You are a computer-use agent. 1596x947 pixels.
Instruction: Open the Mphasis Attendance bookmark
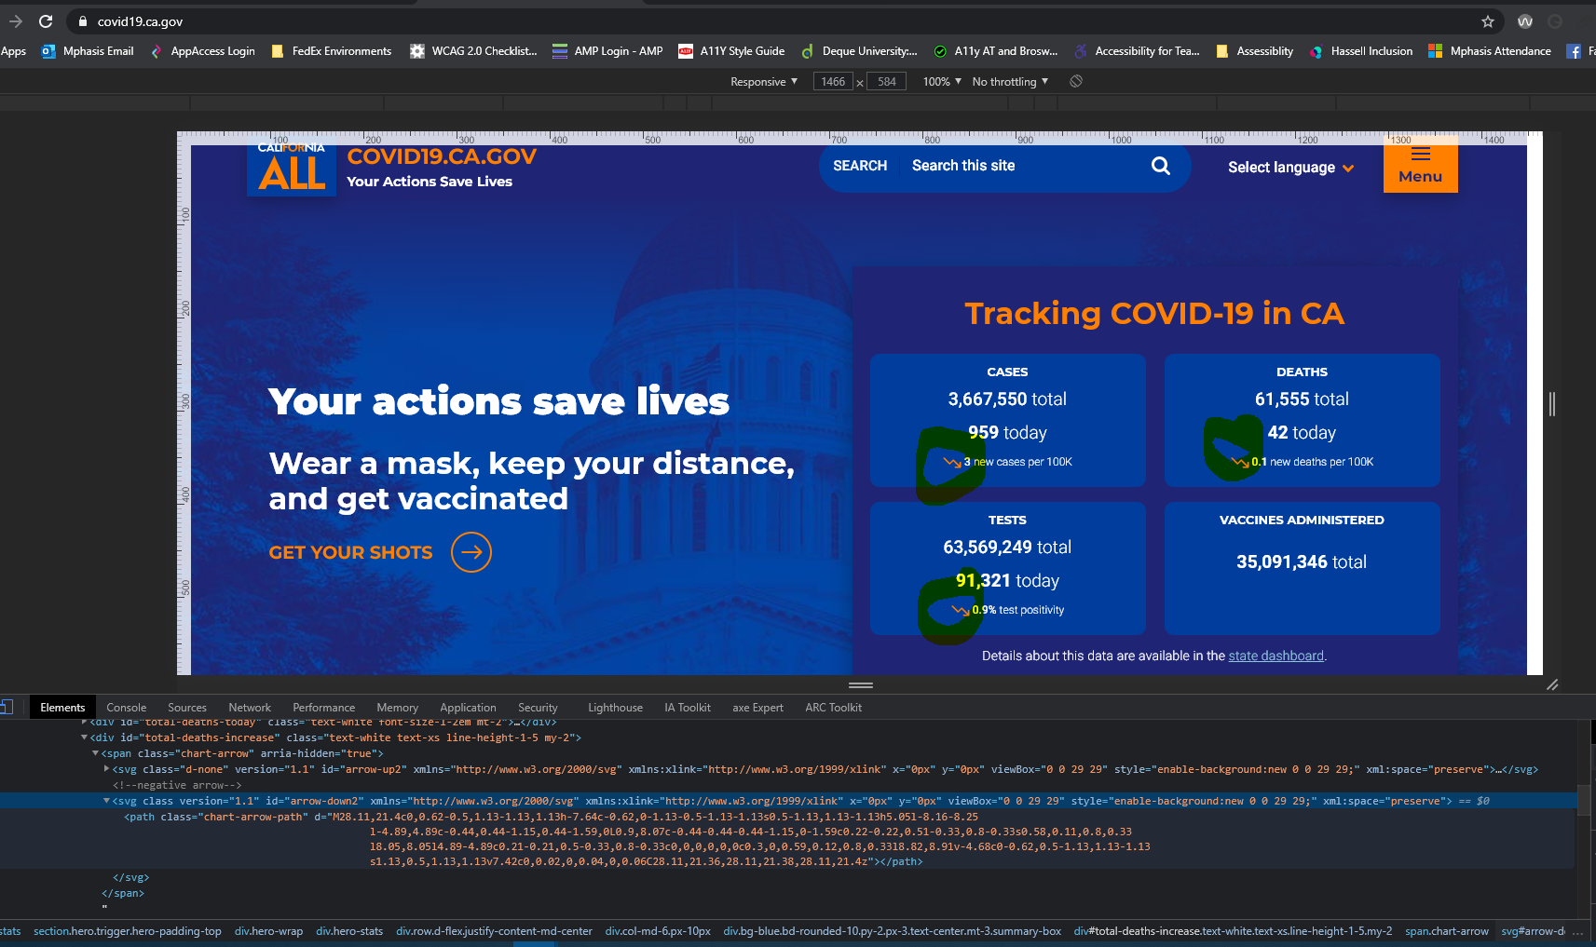point(1490,51)
